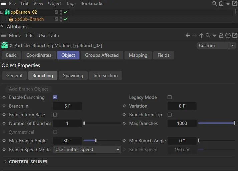Toggle xpSub-Branch visibility dots

pyautogui.click(x=61, y=19)
